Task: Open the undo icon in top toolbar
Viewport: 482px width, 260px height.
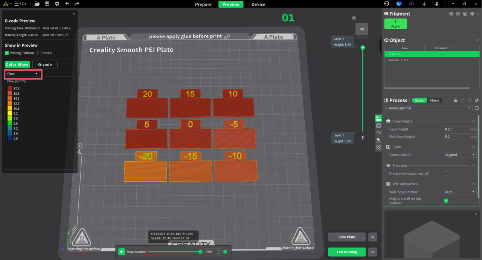Action: tap(67, 3)
